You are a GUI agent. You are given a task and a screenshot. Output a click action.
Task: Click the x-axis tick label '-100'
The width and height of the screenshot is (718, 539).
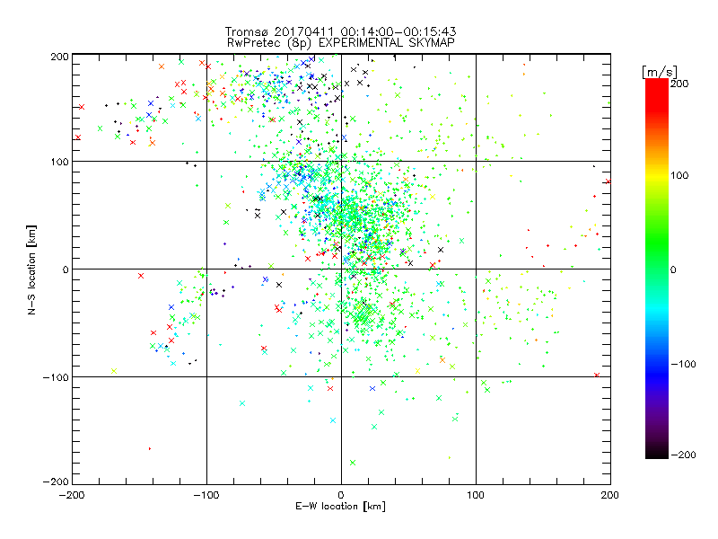click(206, 496)
